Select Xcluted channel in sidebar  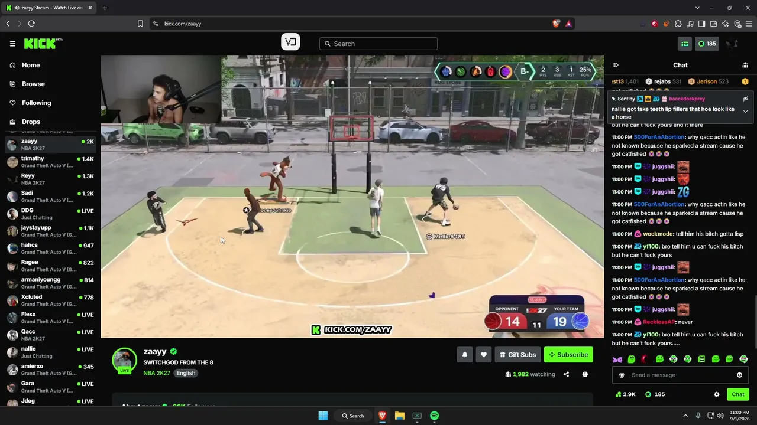pyautogui.click(x=50, y=300)
